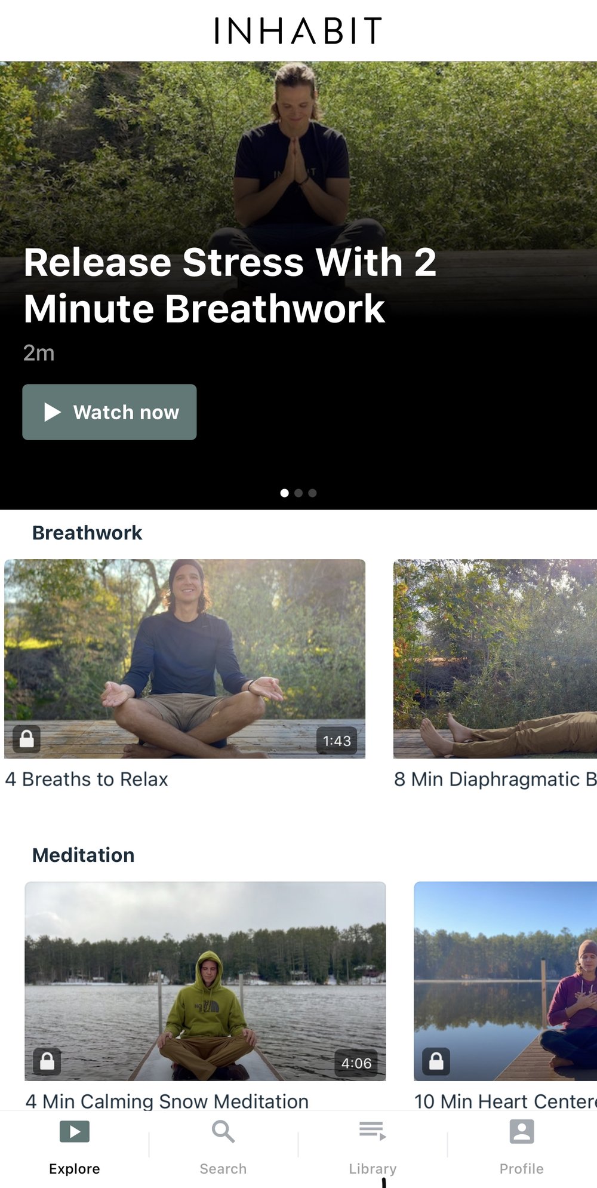The height and width of the screenshot is (1188, 597).
Task: Open the Breathwork category heading
Action: (x=87, y=533)
